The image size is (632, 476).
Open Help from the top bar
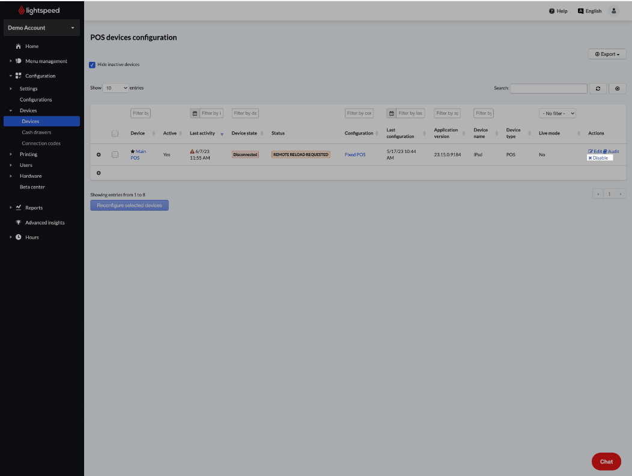[x=558, y=11]
